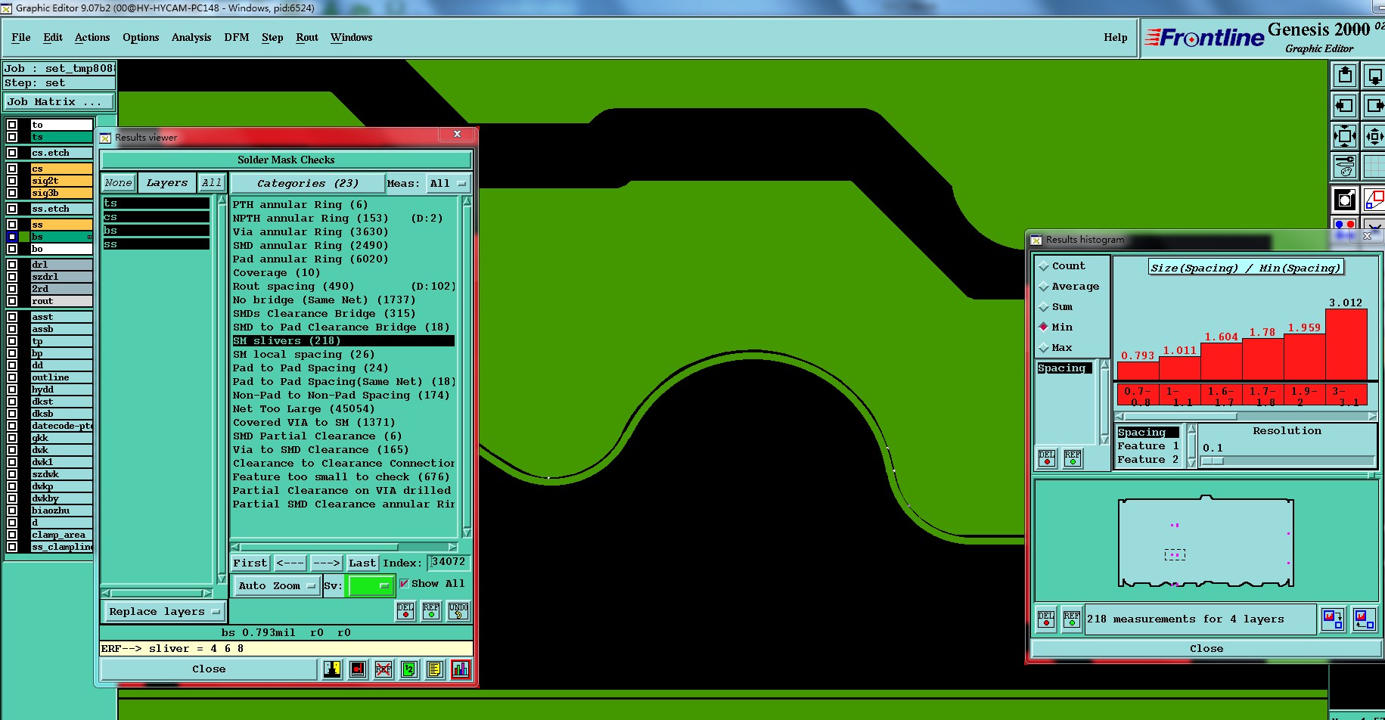
Task: Select layer 'bs' in Results viewer list
Action: click(157, 231)
